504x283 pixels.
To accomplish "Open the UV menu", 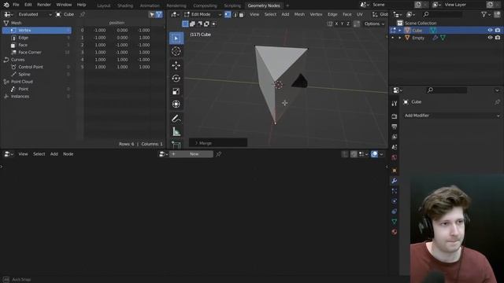I will click(360, 14).
